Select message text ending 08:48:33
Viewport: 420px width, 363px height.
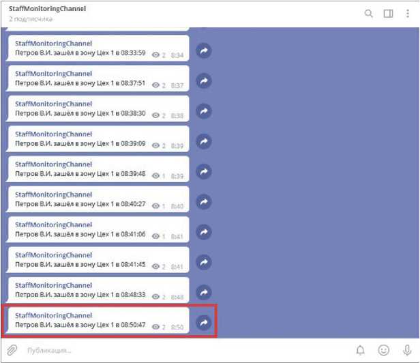tap(80, 295)
